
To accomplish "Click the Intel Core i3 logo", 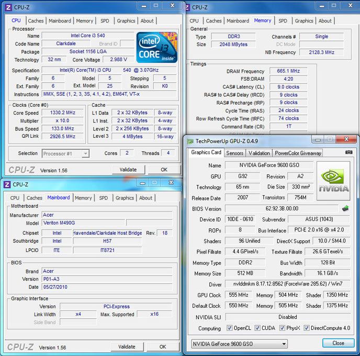I will [x=157, y=47].
